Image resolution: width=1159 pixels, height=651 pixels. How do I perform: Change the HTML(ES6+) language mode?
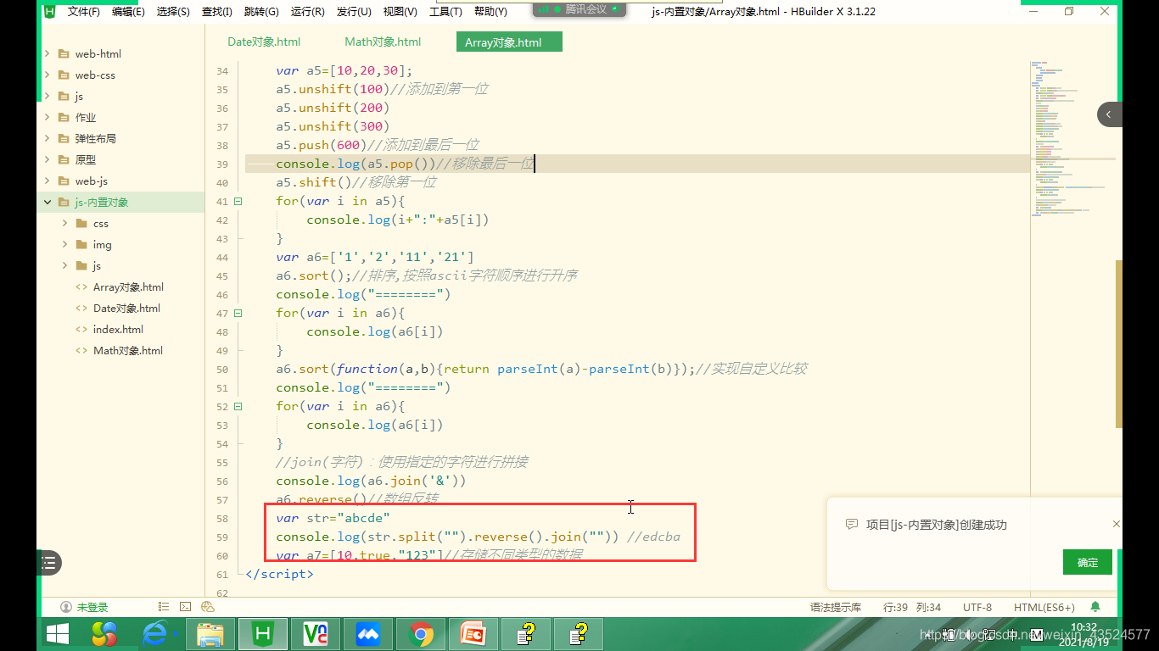1044,607
